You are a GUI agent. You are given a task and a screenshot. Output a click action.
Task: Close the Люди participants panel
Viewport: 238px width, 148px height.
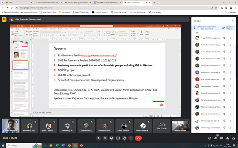click(232, 21)
